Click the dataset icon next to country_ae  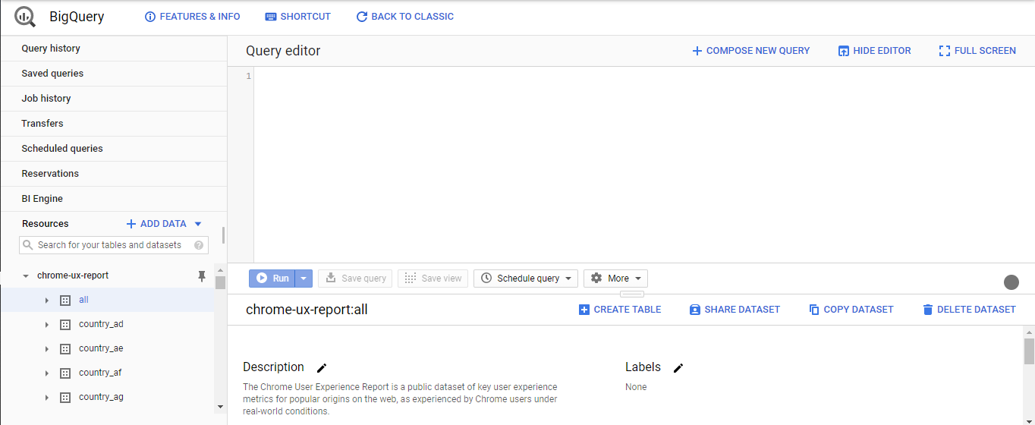click(x=65, y=349)
